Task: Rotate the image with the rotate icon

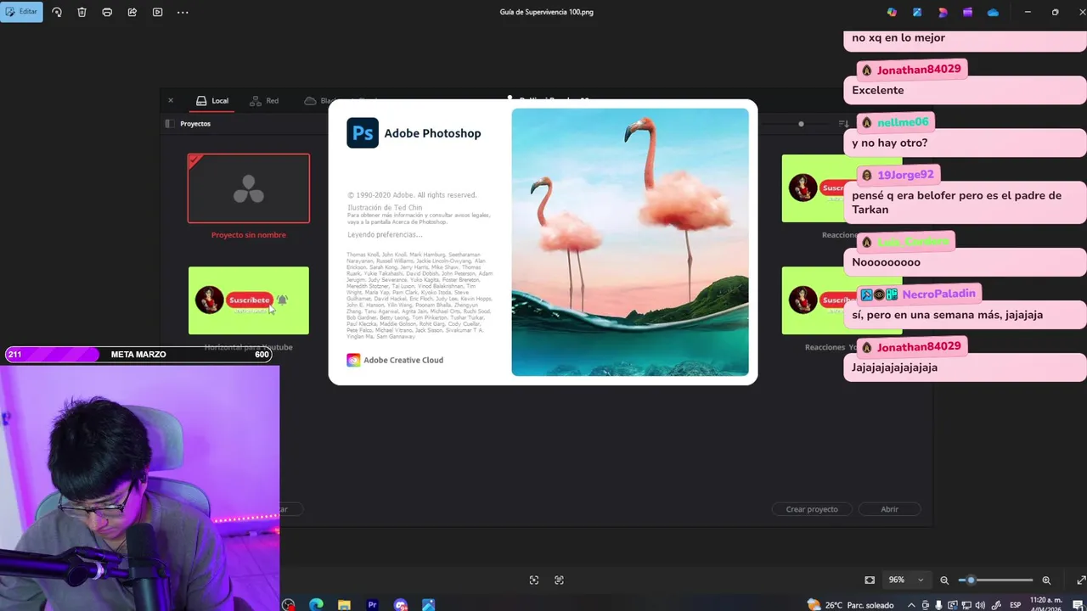Action: 57,13
